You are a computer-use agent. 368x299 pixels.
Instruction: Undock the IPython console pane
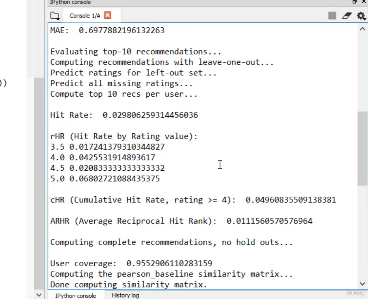pyautogui.click(x=355, y=2)
